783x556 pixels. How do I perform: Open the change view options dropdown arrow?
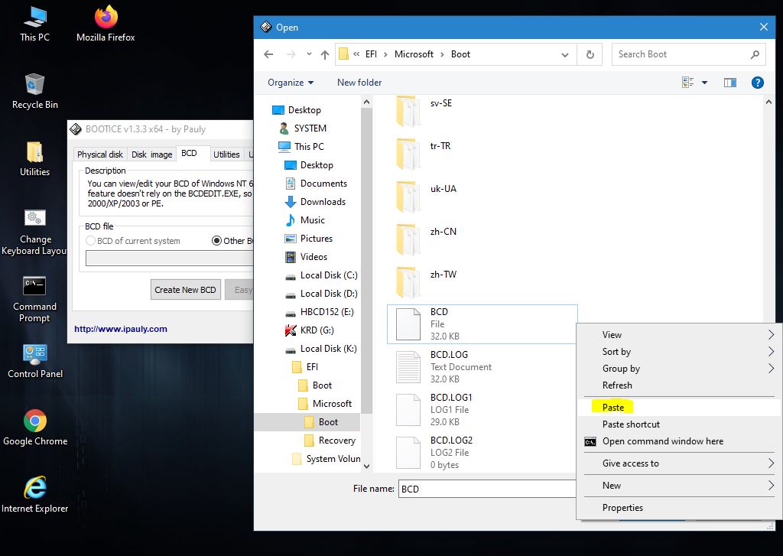704,83
